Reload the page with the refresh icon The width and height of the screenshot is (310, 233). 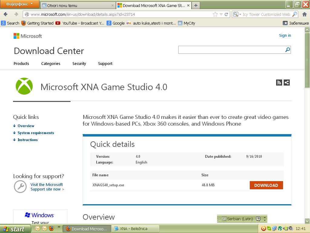pyautogui.click(x=226, y=14)
